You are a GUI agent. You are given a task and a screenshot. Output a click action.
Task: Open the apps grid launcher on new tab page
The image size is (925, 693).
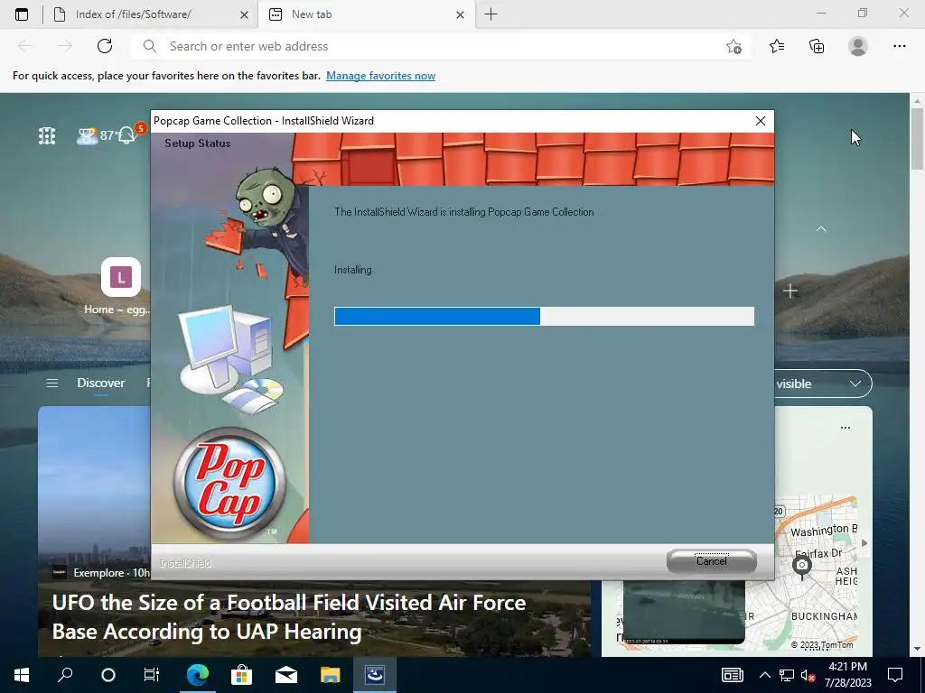pos(47,136)
